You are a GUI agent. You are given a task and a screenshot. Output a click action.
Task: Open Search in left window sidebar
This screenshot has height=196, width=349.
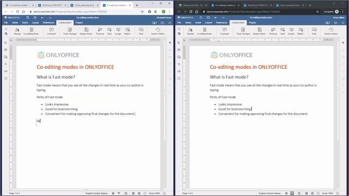(x=5, y=42)
